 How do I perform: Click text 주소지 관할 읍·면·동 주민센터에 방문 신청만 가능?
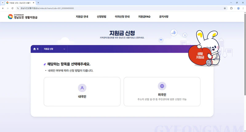[162, 99]
